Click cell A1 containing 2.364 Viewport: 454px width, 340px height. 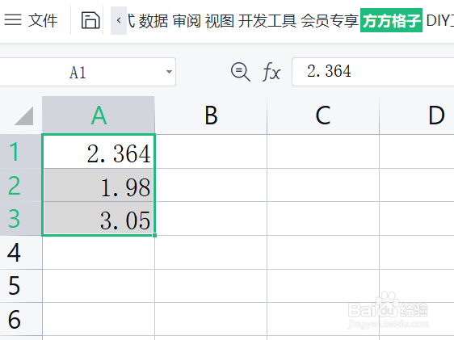(99, 151)
